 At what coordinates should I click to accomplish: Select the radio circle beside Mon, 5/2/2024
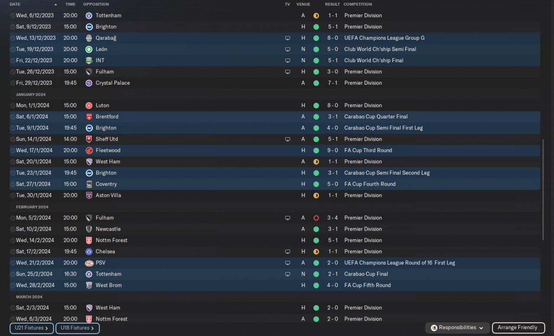tap(13, 218)
